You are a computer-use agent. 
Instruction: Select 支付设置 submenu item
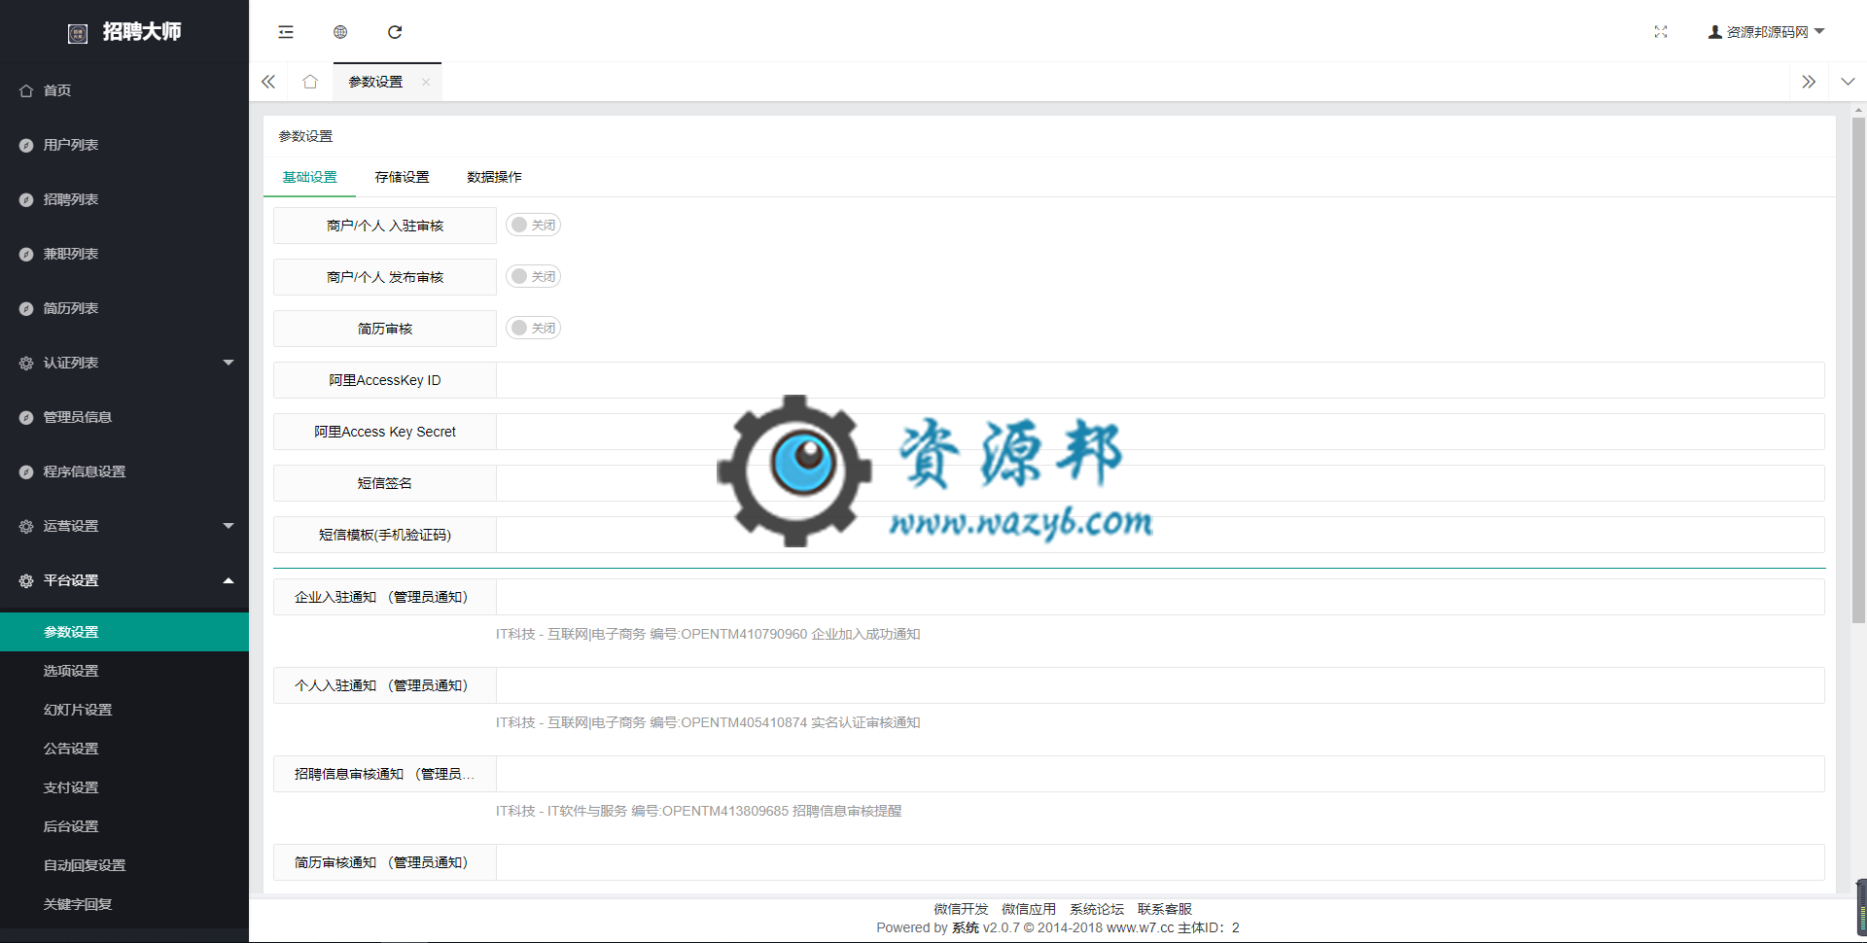click(124, 787)
